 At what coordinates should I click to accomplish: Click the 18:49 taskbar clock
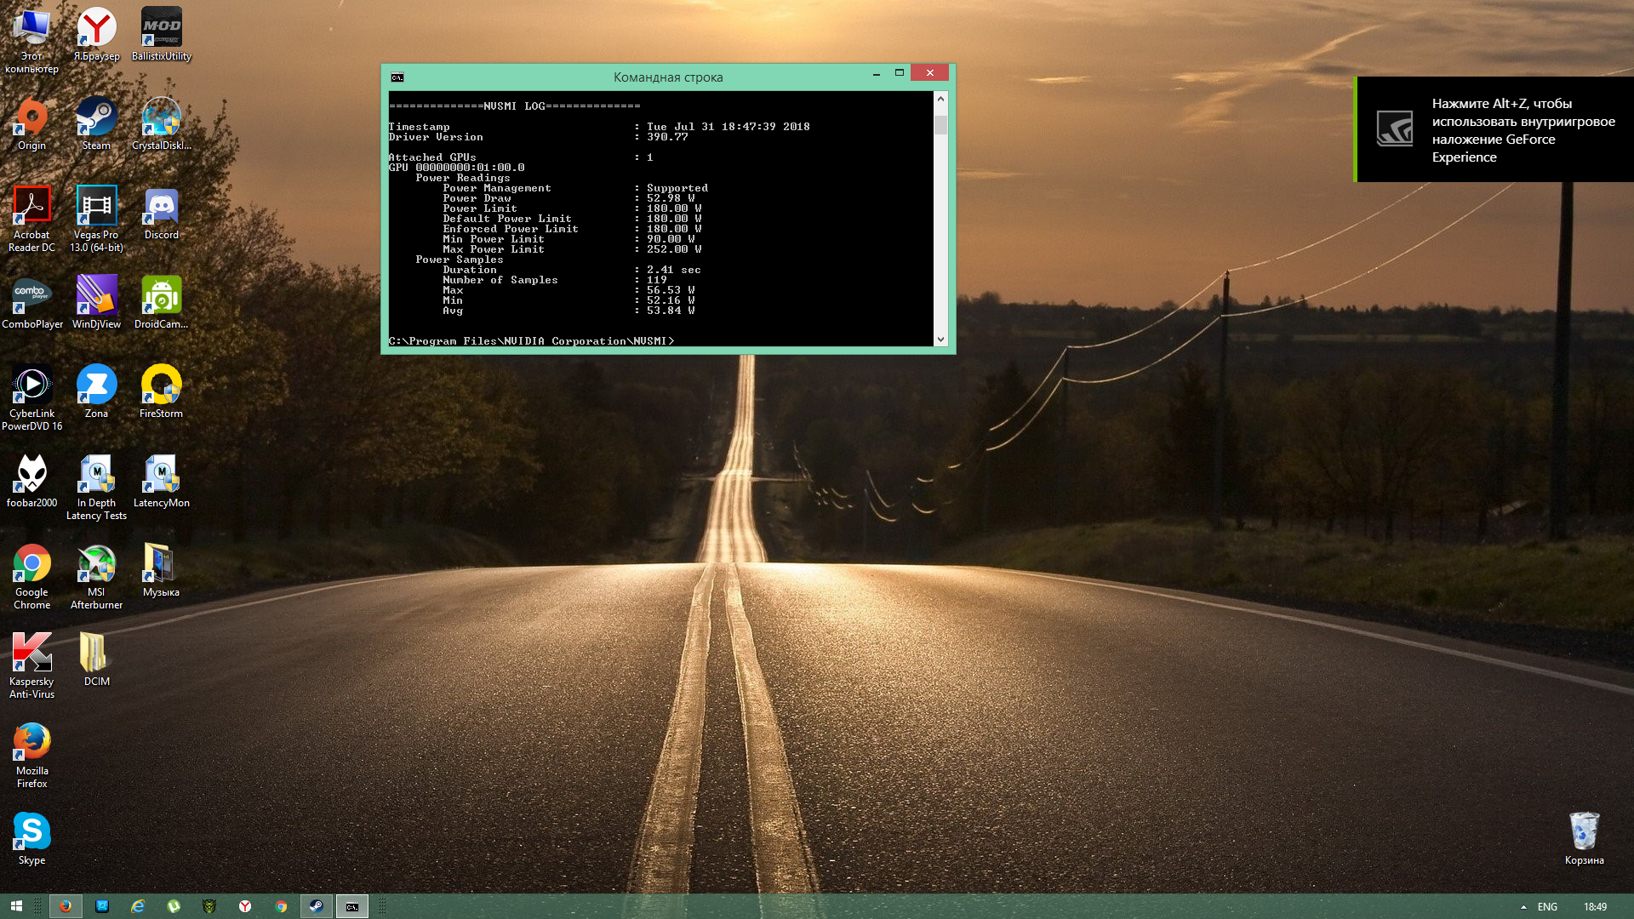coord(1595,907)
